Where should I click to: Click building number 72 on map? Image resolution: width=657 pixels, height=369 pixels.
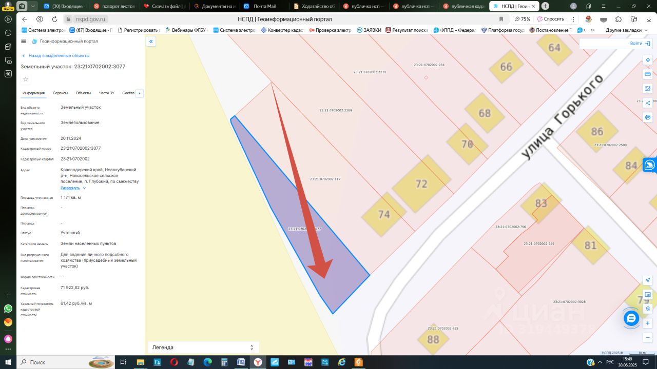421,184
